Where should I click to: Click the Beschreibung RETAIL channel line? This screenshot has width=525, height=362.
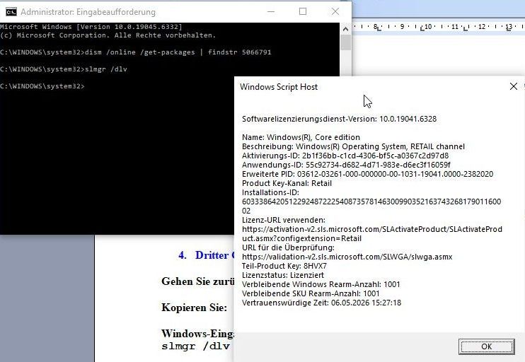353,146
